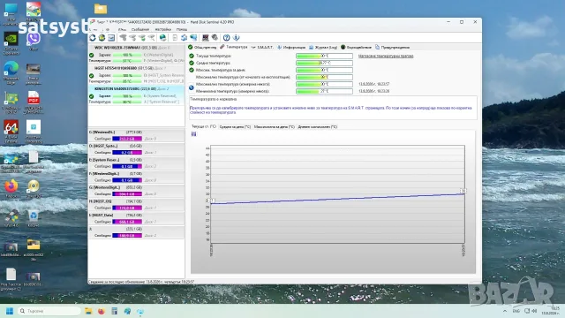565x318 pixels.
Task: Switch to the S.M.A.R.T. tab
Action: (262, 47)
